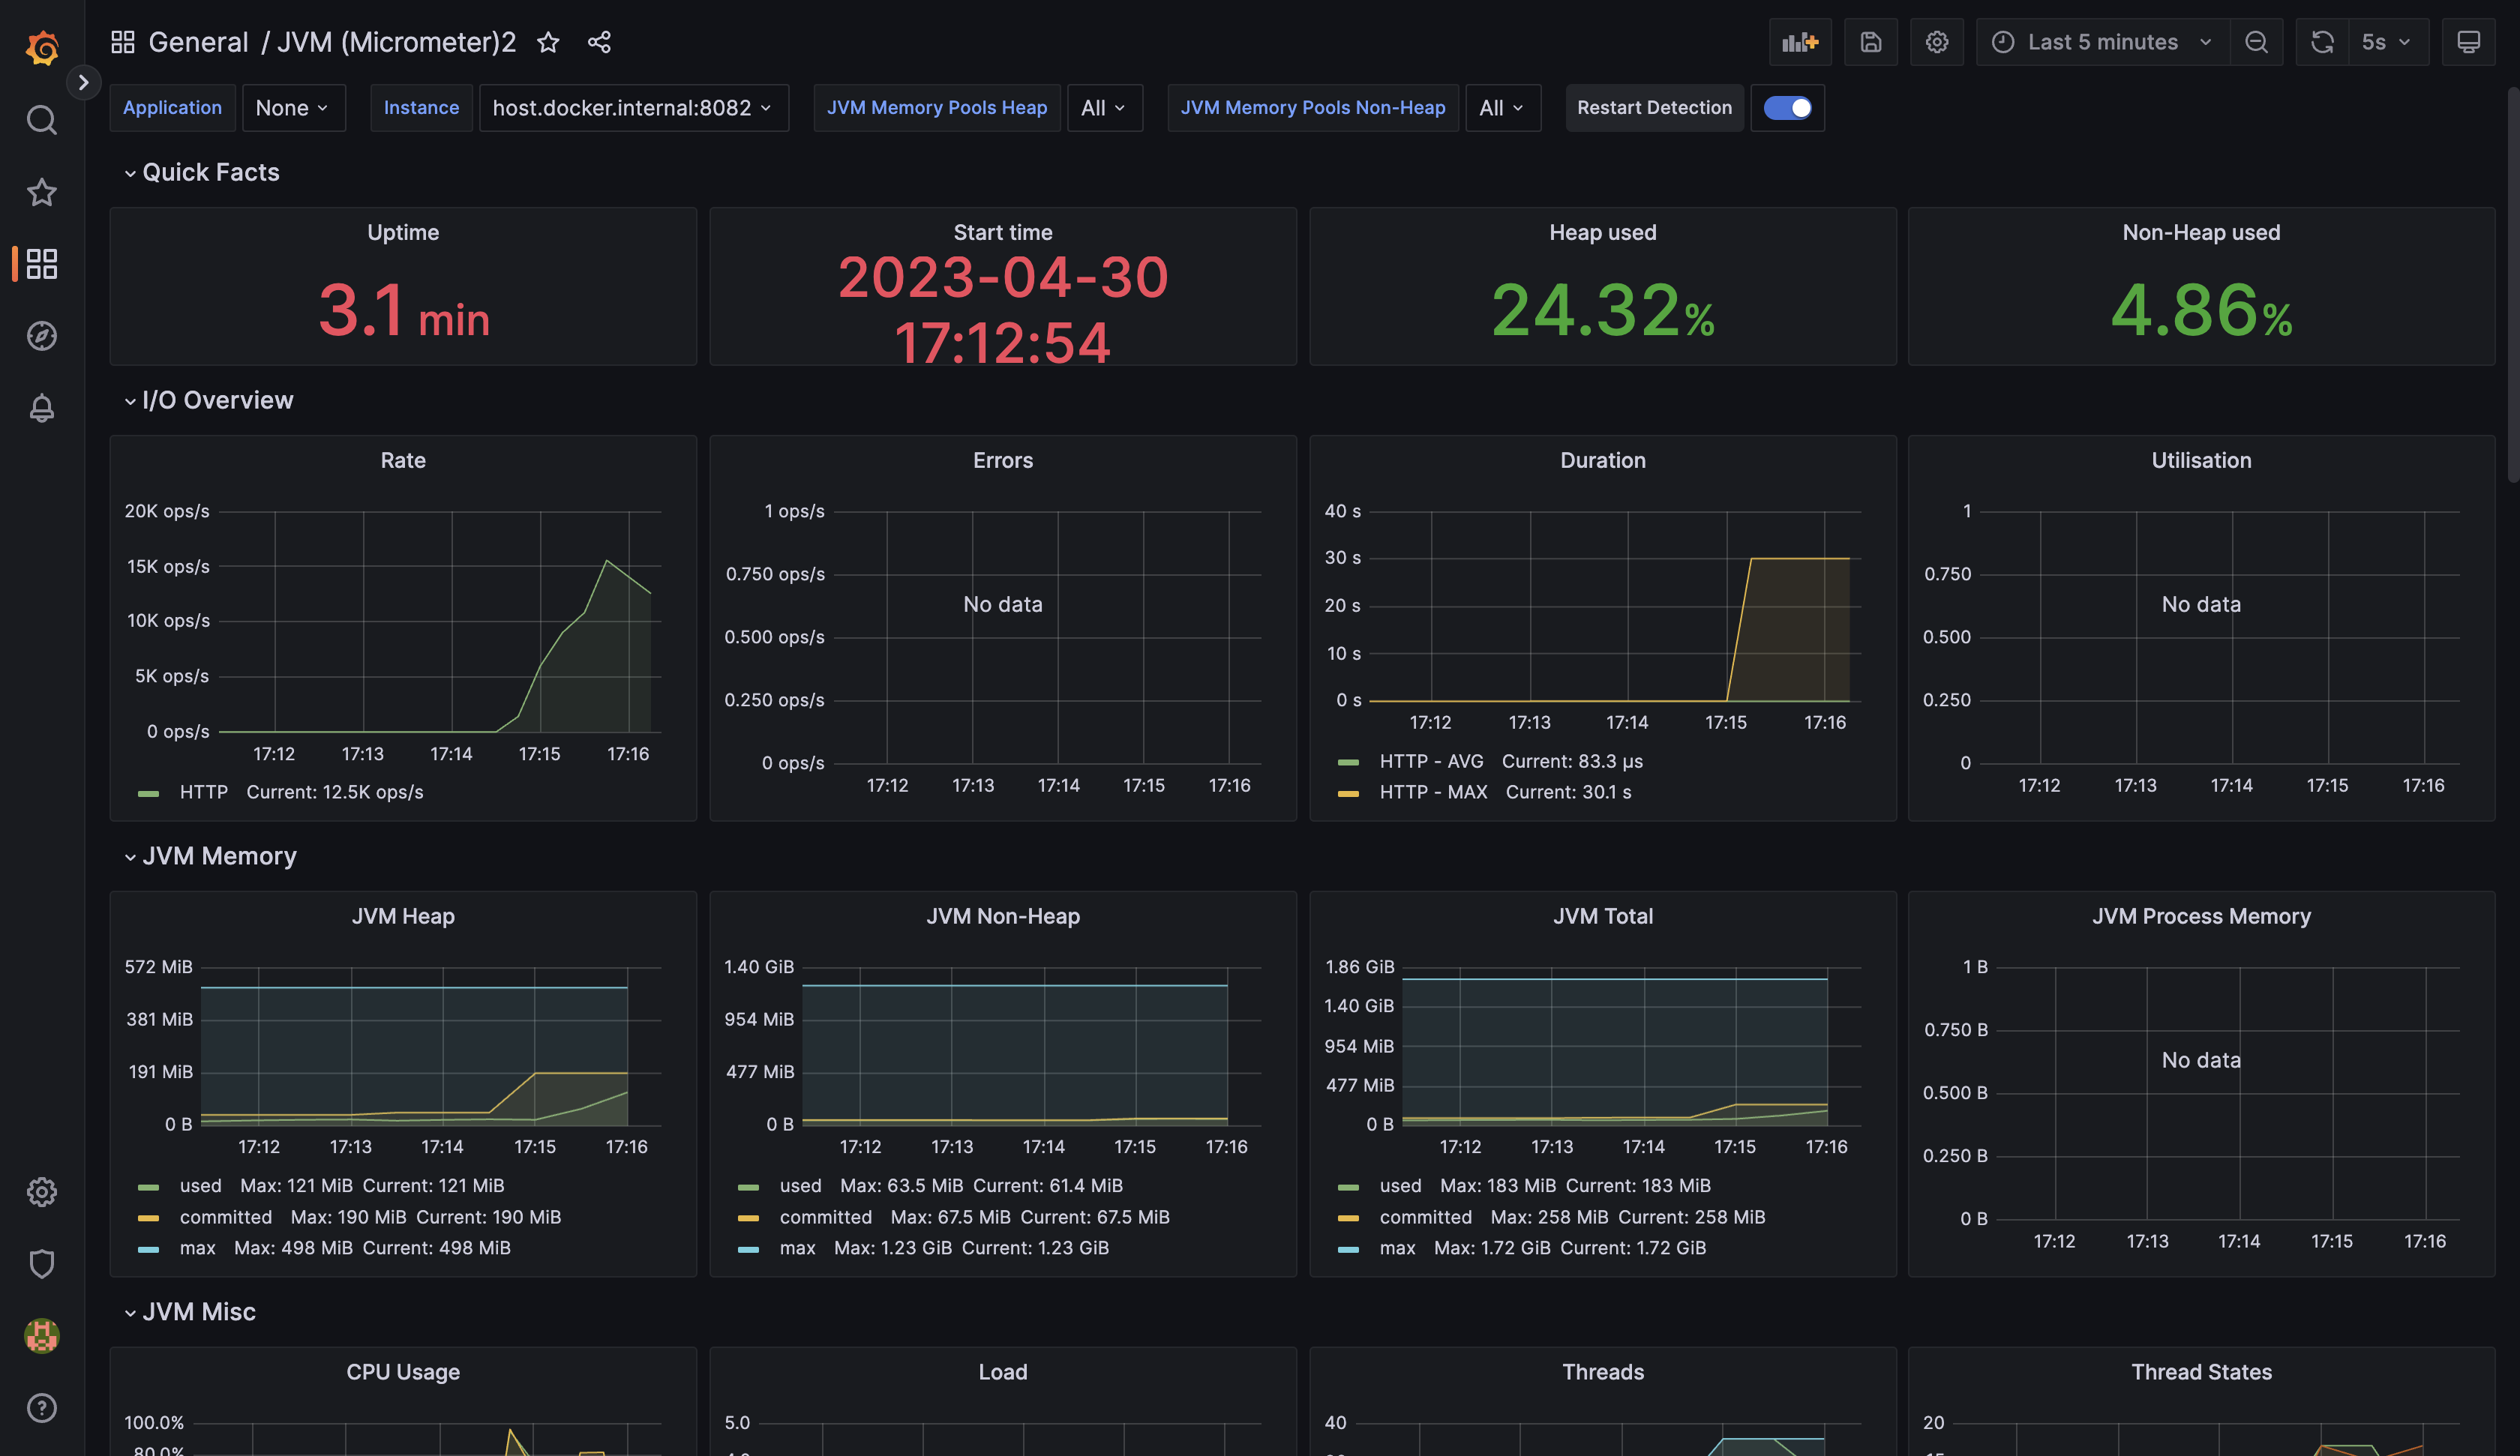The height and width of the screenshot is (1456, 2520).
Task: Toggle the Restart Detection switch
Action: tap(1787, 108)
